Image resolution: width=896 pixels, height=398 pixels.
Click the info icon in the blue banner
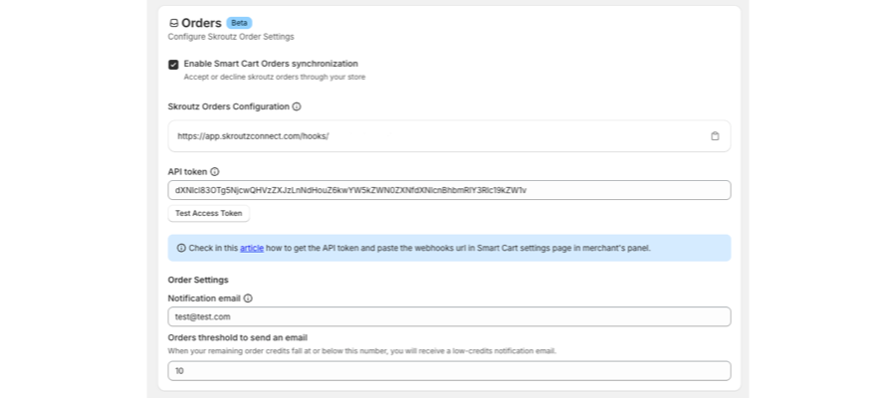(181, 249)
